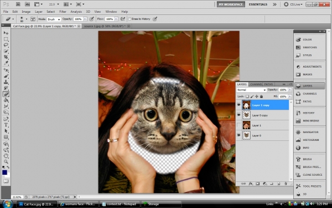Hide Layer 0 copy visibility eye
Image resolution: width=332 pixels, height=208 pixels.
tap(239, 115)
